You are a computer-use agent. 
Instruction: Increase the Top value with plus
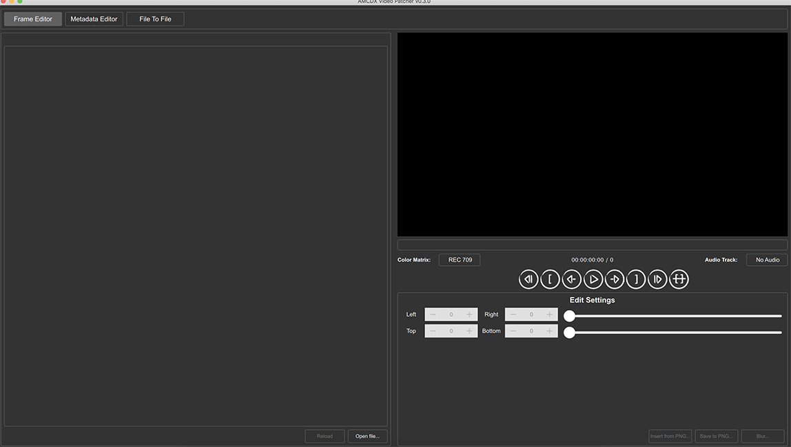pos(469,331)
